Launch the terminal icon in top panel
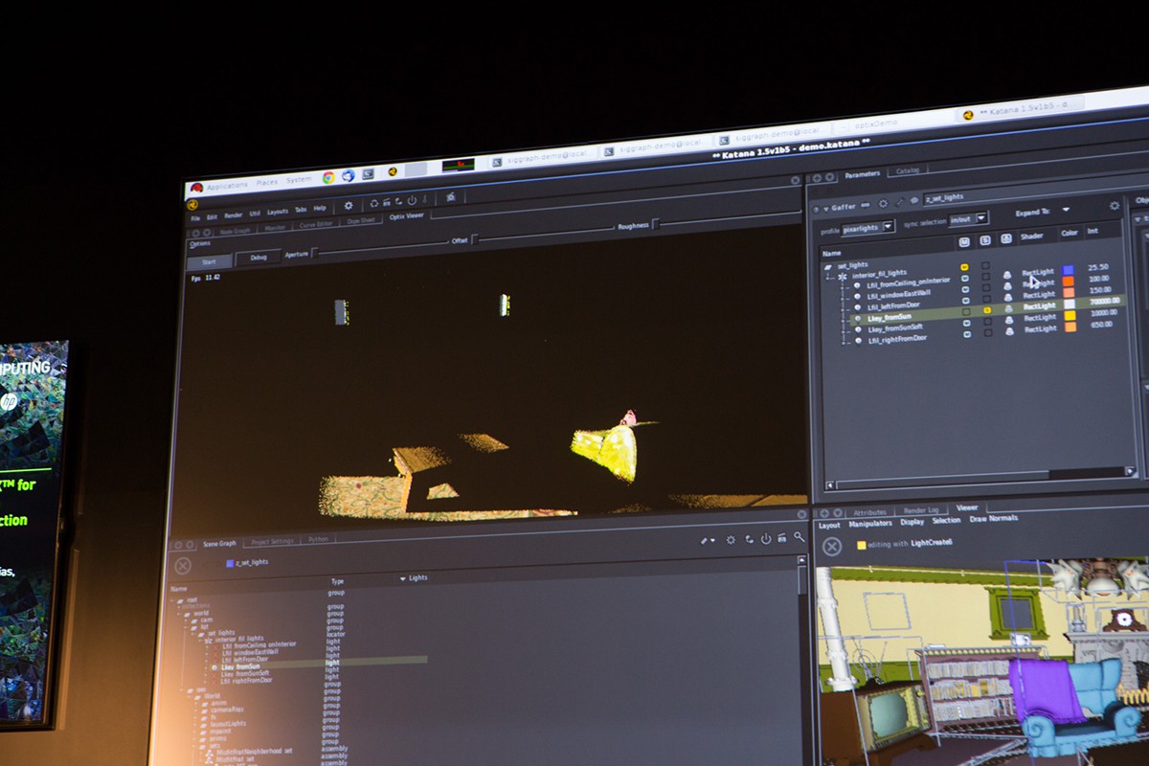 [x=367, y=174]
